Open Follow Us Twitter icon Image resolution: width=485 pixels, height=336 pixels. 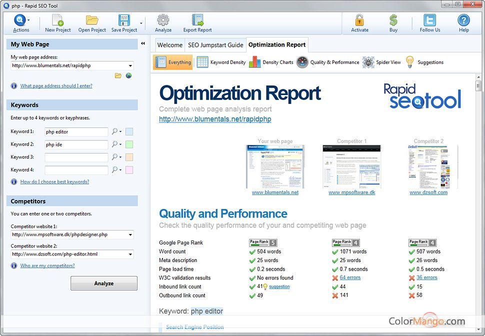click(429, 20)
